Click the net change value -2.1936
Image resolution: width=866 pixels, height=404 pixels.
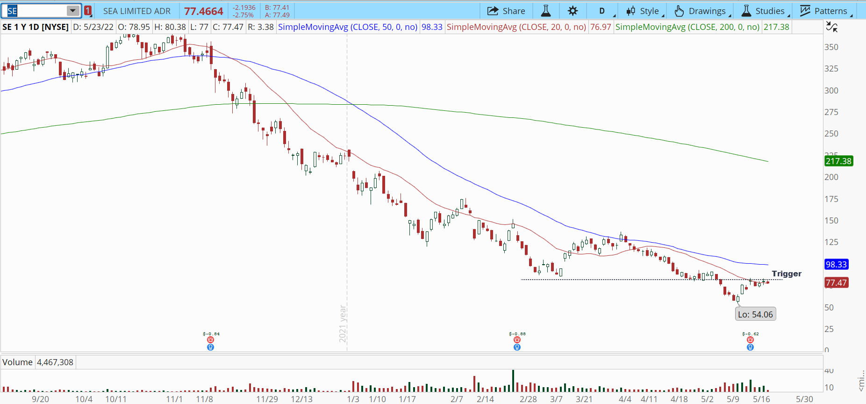(244, 7)
